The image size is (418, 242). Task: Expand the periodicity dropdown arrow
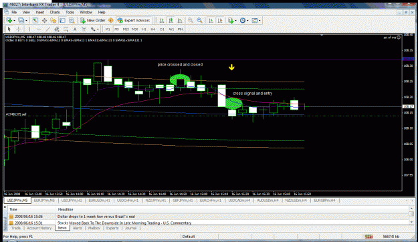[x=247, y=21]
